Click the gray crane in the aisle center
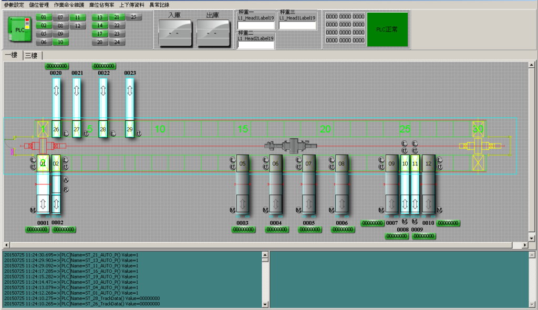Image resolution: width=538 pixels, height=310 pixels. [x=292, y=144]
